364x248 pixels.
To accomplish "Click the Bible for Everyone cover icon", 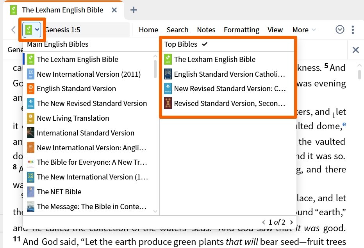I will coord(30,162).
